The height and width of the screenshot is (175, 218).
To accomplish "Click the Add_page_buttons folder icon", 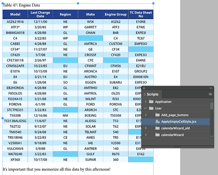I will 157,115.
